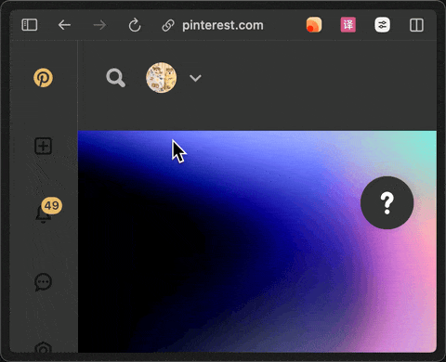Open the blue-purple gradient pin image
The image size is (446, 362).
257,241
